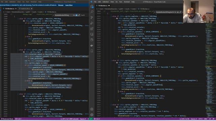
Task: Click Spaces: 4 in left status bar
Action: [x=83, y=119]
